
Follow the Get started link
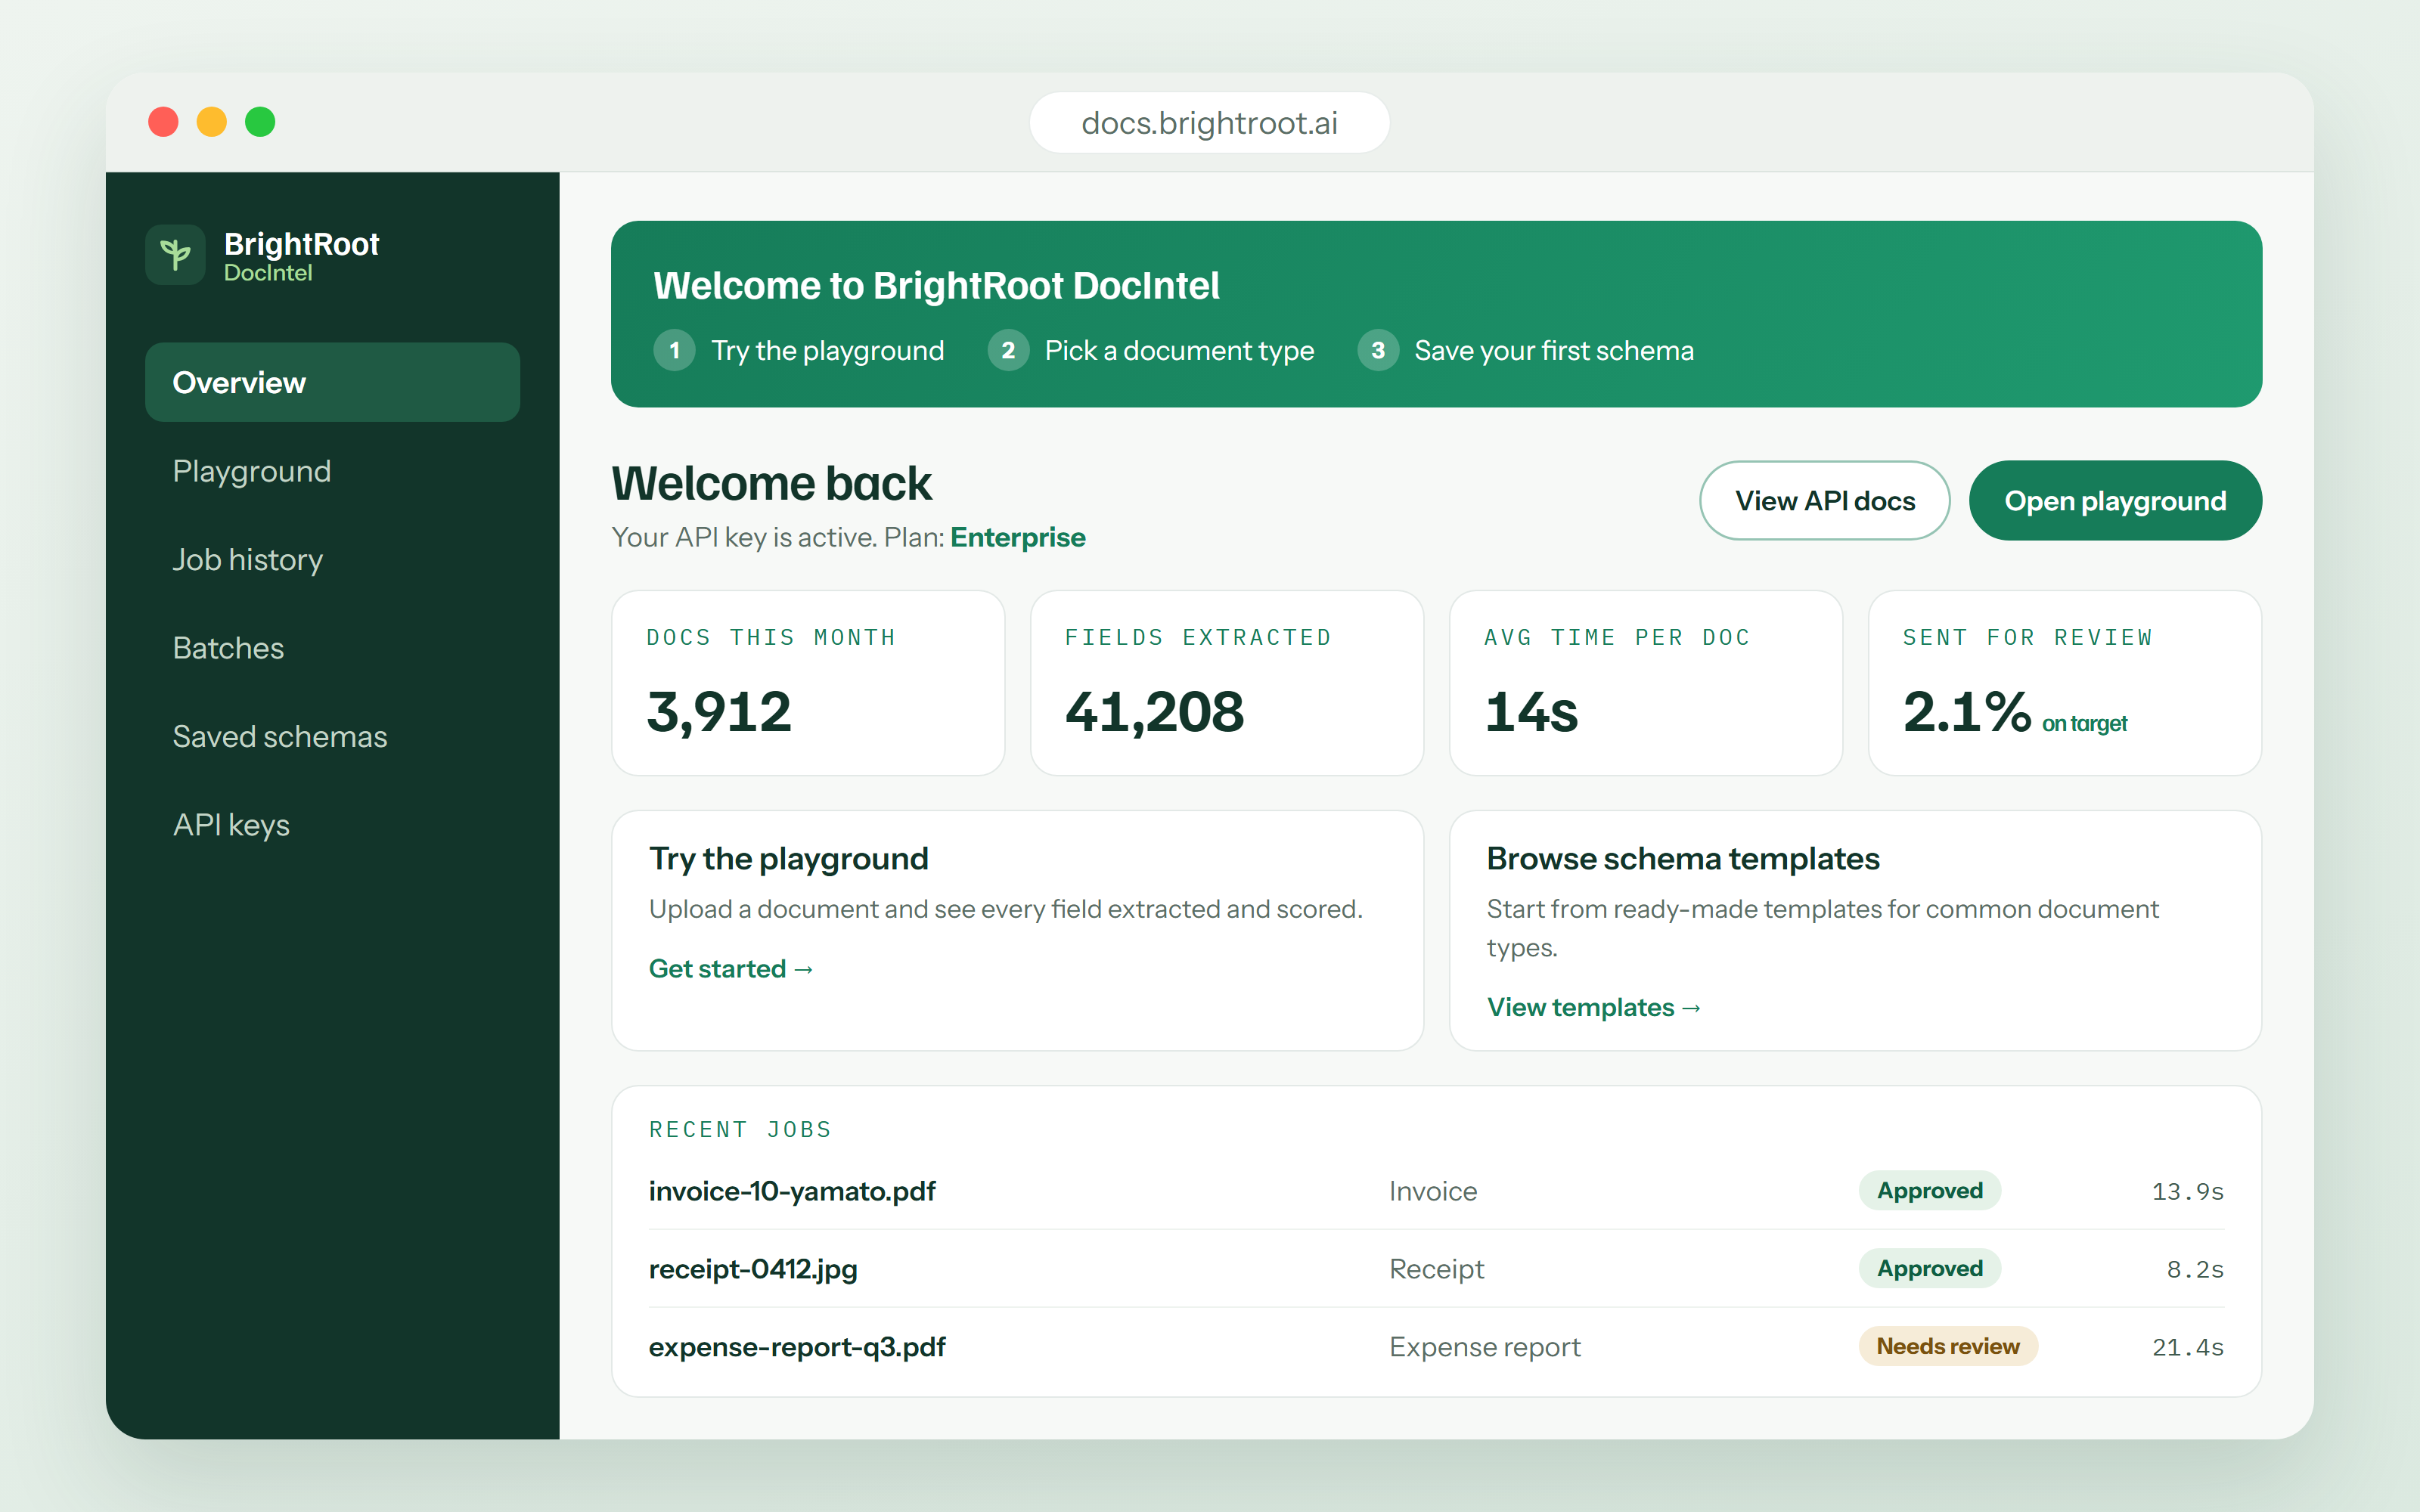pos(731,968)
